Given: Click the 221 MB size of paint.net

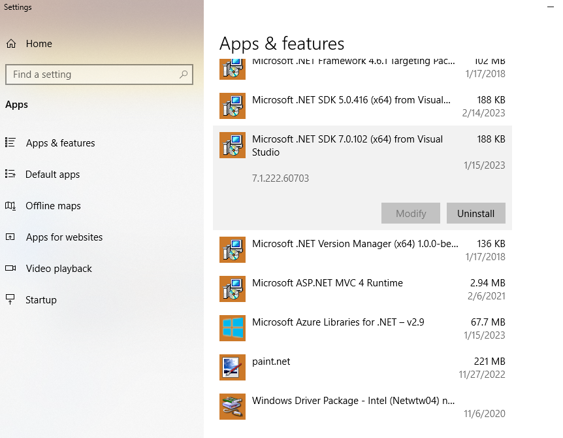Looking at the screenshot, I should click(489, 362).
